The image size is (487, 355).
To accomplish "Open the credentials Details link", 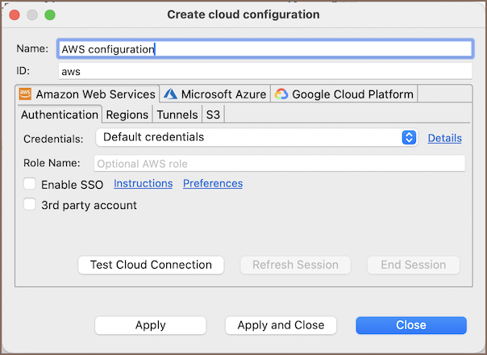I will click(x=444, y=138).
